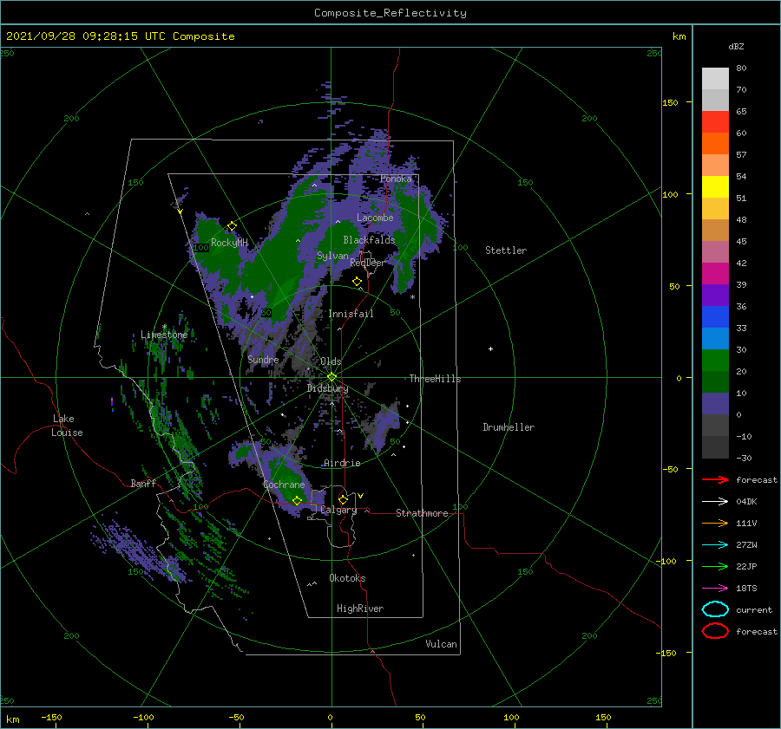This screenshot has width=781, height=729.
Task: Select the violet 39 dBZ color swatch
Action: click(715, 295)
